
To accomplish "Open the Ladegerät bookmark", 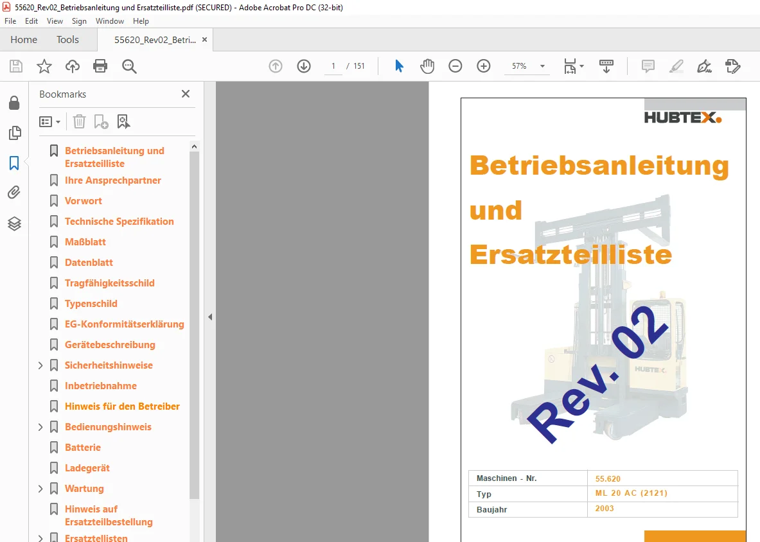I will [87, 468].
